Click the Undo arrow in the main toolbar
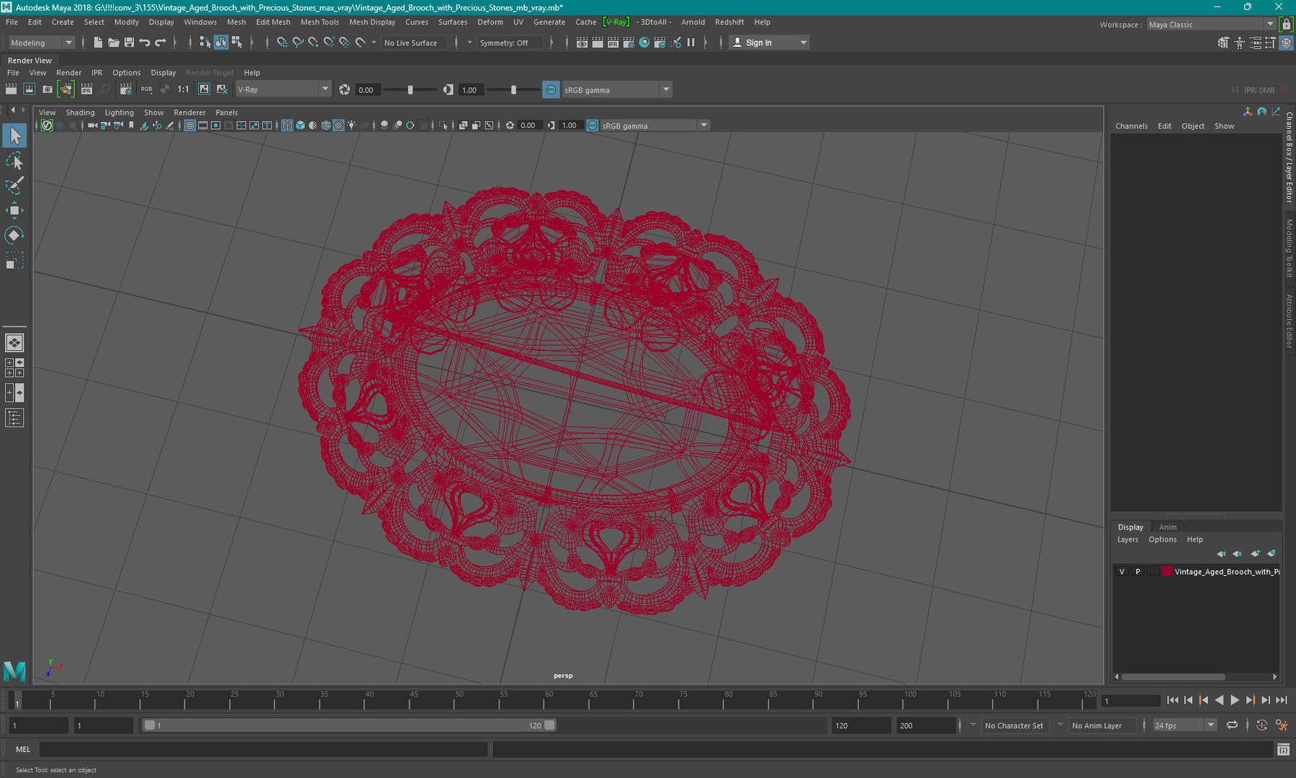1296x778 pixels. [x=145, y=43]
